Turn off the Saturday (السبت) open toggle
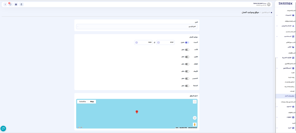Image resolution: width=296 pixels, height=133 pixels. tap(187, 42)
